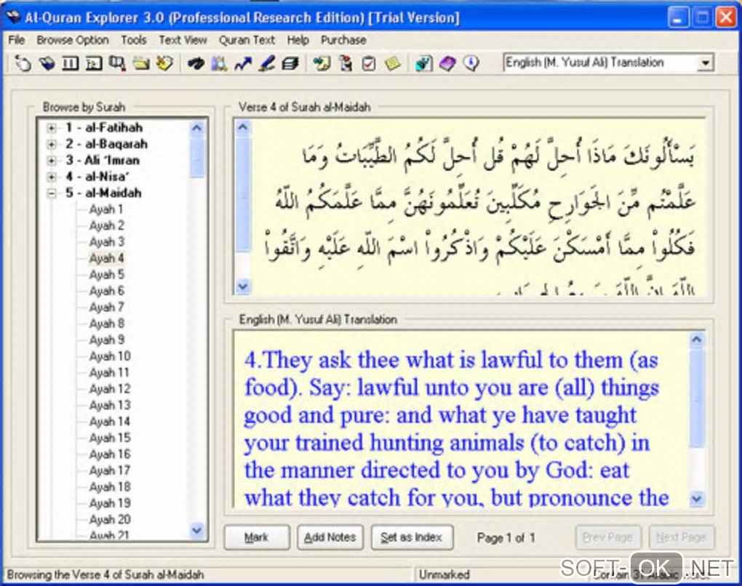Click the 'Unmarked' status bar text
The image size is (742, 586).
point(444,574)
